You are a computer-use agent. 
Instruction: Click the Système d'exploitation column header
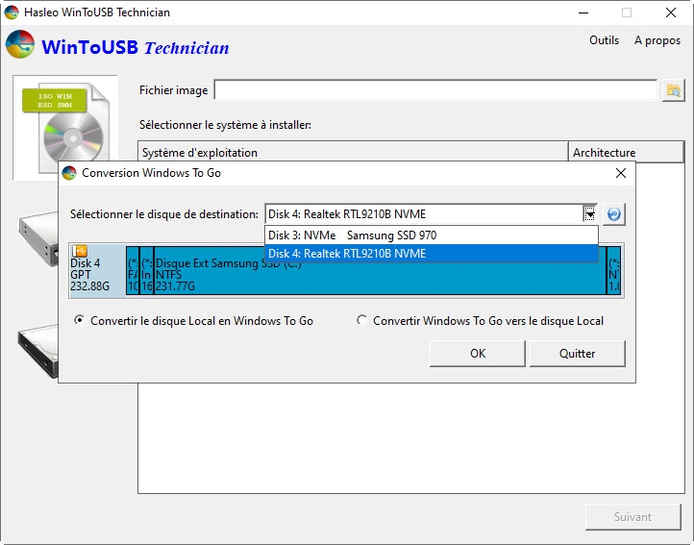pyautogui.click(x=353, y=152)
